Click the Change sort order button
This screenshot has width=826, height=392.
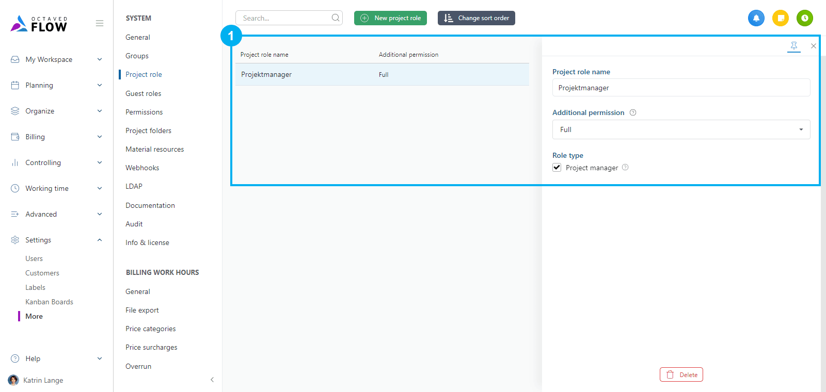[476, 18]
